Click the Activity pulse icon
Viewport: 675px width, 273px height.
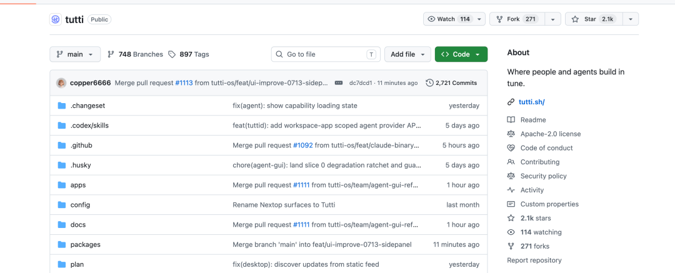(511, 190)
